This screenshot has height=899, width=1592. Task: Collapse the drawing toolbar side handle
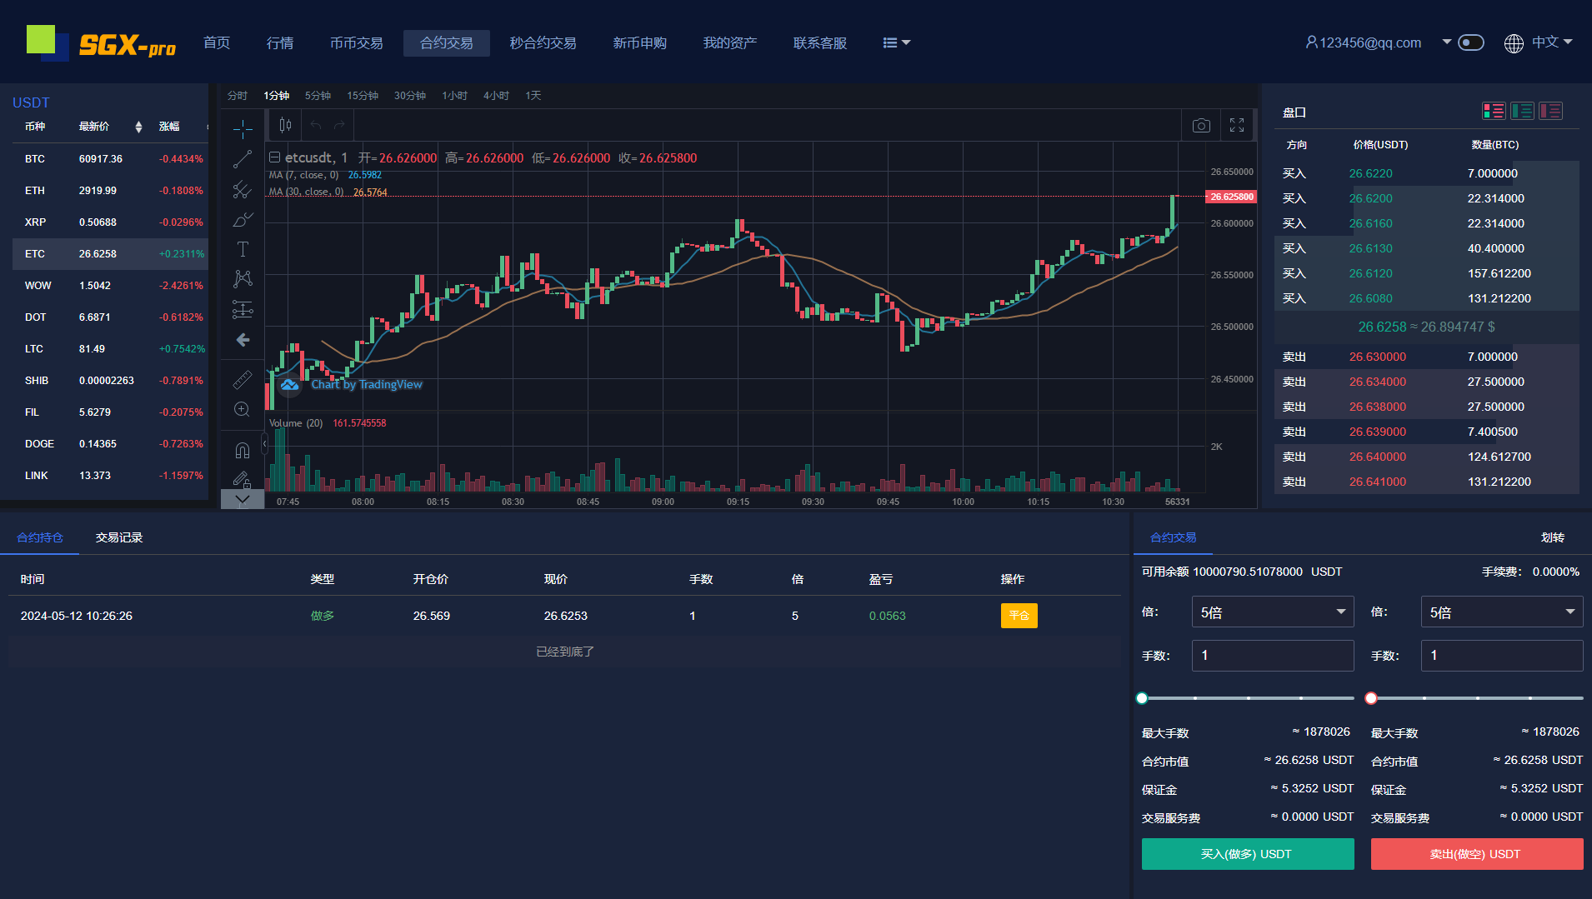point(265,445)
